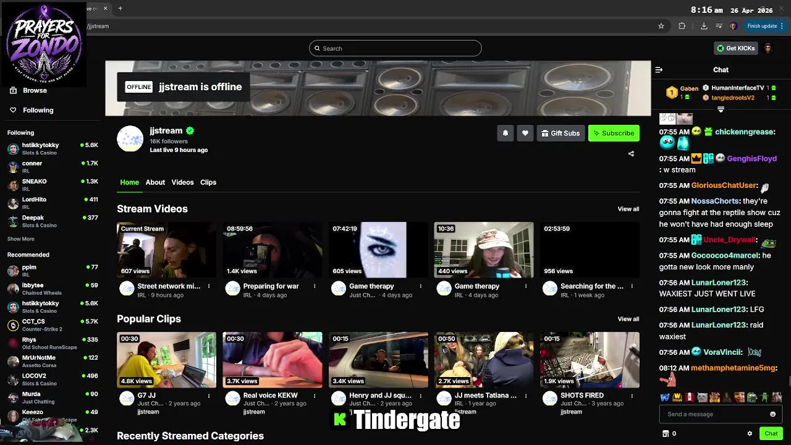Open options for G7 JJ clip
Viewport: 791px width, 445px height.
(x=209, y=396)
